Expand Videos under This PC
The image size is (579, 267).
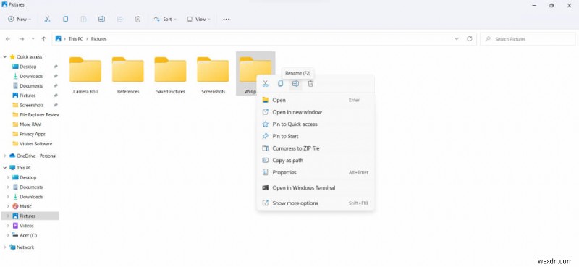[8, 226]
